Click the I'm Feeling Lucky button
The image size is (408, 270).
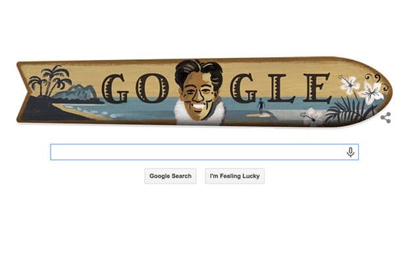(x=235, y=176)
